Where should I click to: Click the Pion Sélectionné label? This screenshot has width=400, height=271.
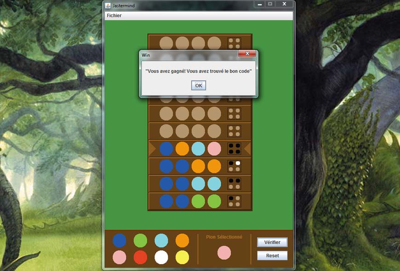click(224, 237)
